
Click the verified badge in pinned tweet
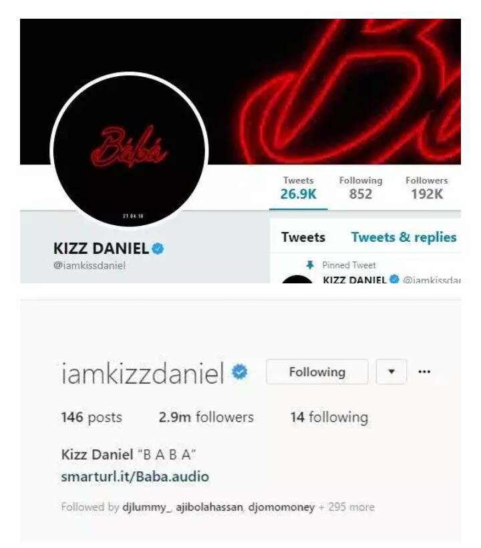pos(394,279)
